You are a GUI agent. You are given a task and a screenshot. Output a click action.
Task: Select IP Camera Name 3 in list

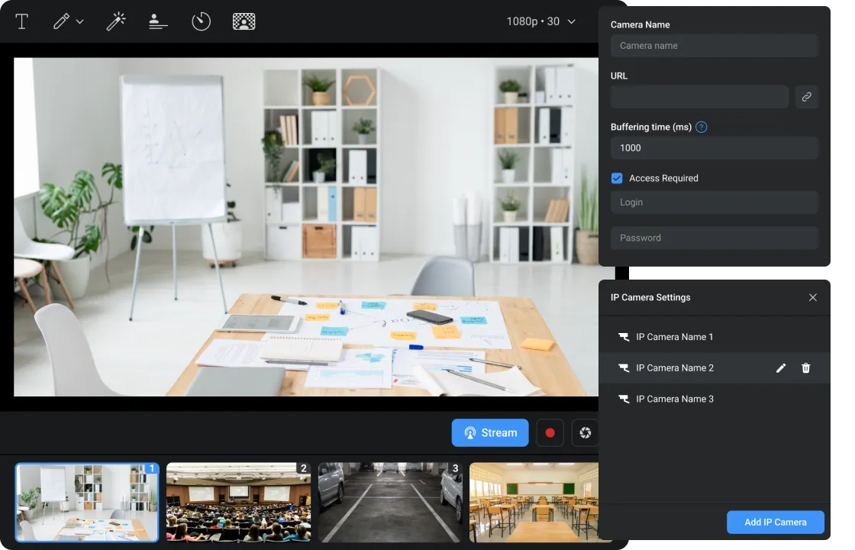(674, 399)
